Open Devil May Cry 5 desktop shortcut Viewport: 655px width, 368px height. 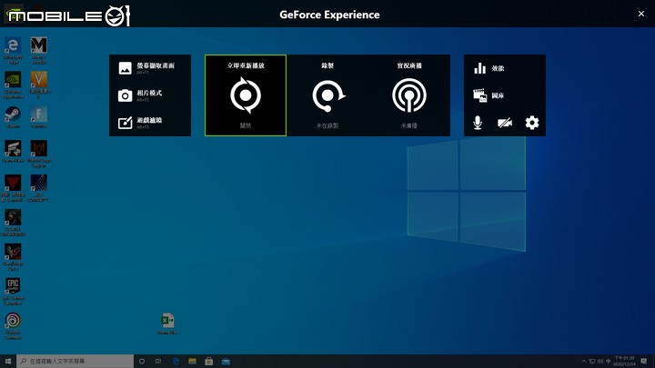[x=13, y=257]
